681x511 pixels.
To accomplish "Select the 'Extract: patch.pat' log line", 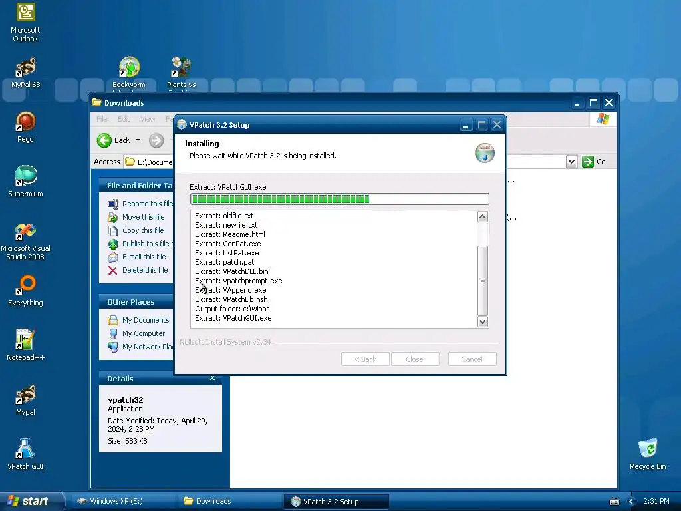I will (225, 262).
